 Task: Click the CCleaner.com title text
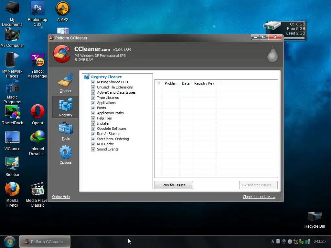92,49
